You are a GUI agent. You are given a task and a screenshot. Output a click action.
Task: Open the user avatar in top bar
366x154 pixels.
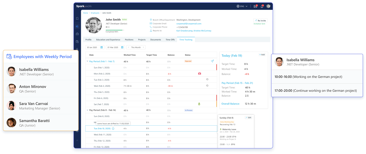click(268, 6)
